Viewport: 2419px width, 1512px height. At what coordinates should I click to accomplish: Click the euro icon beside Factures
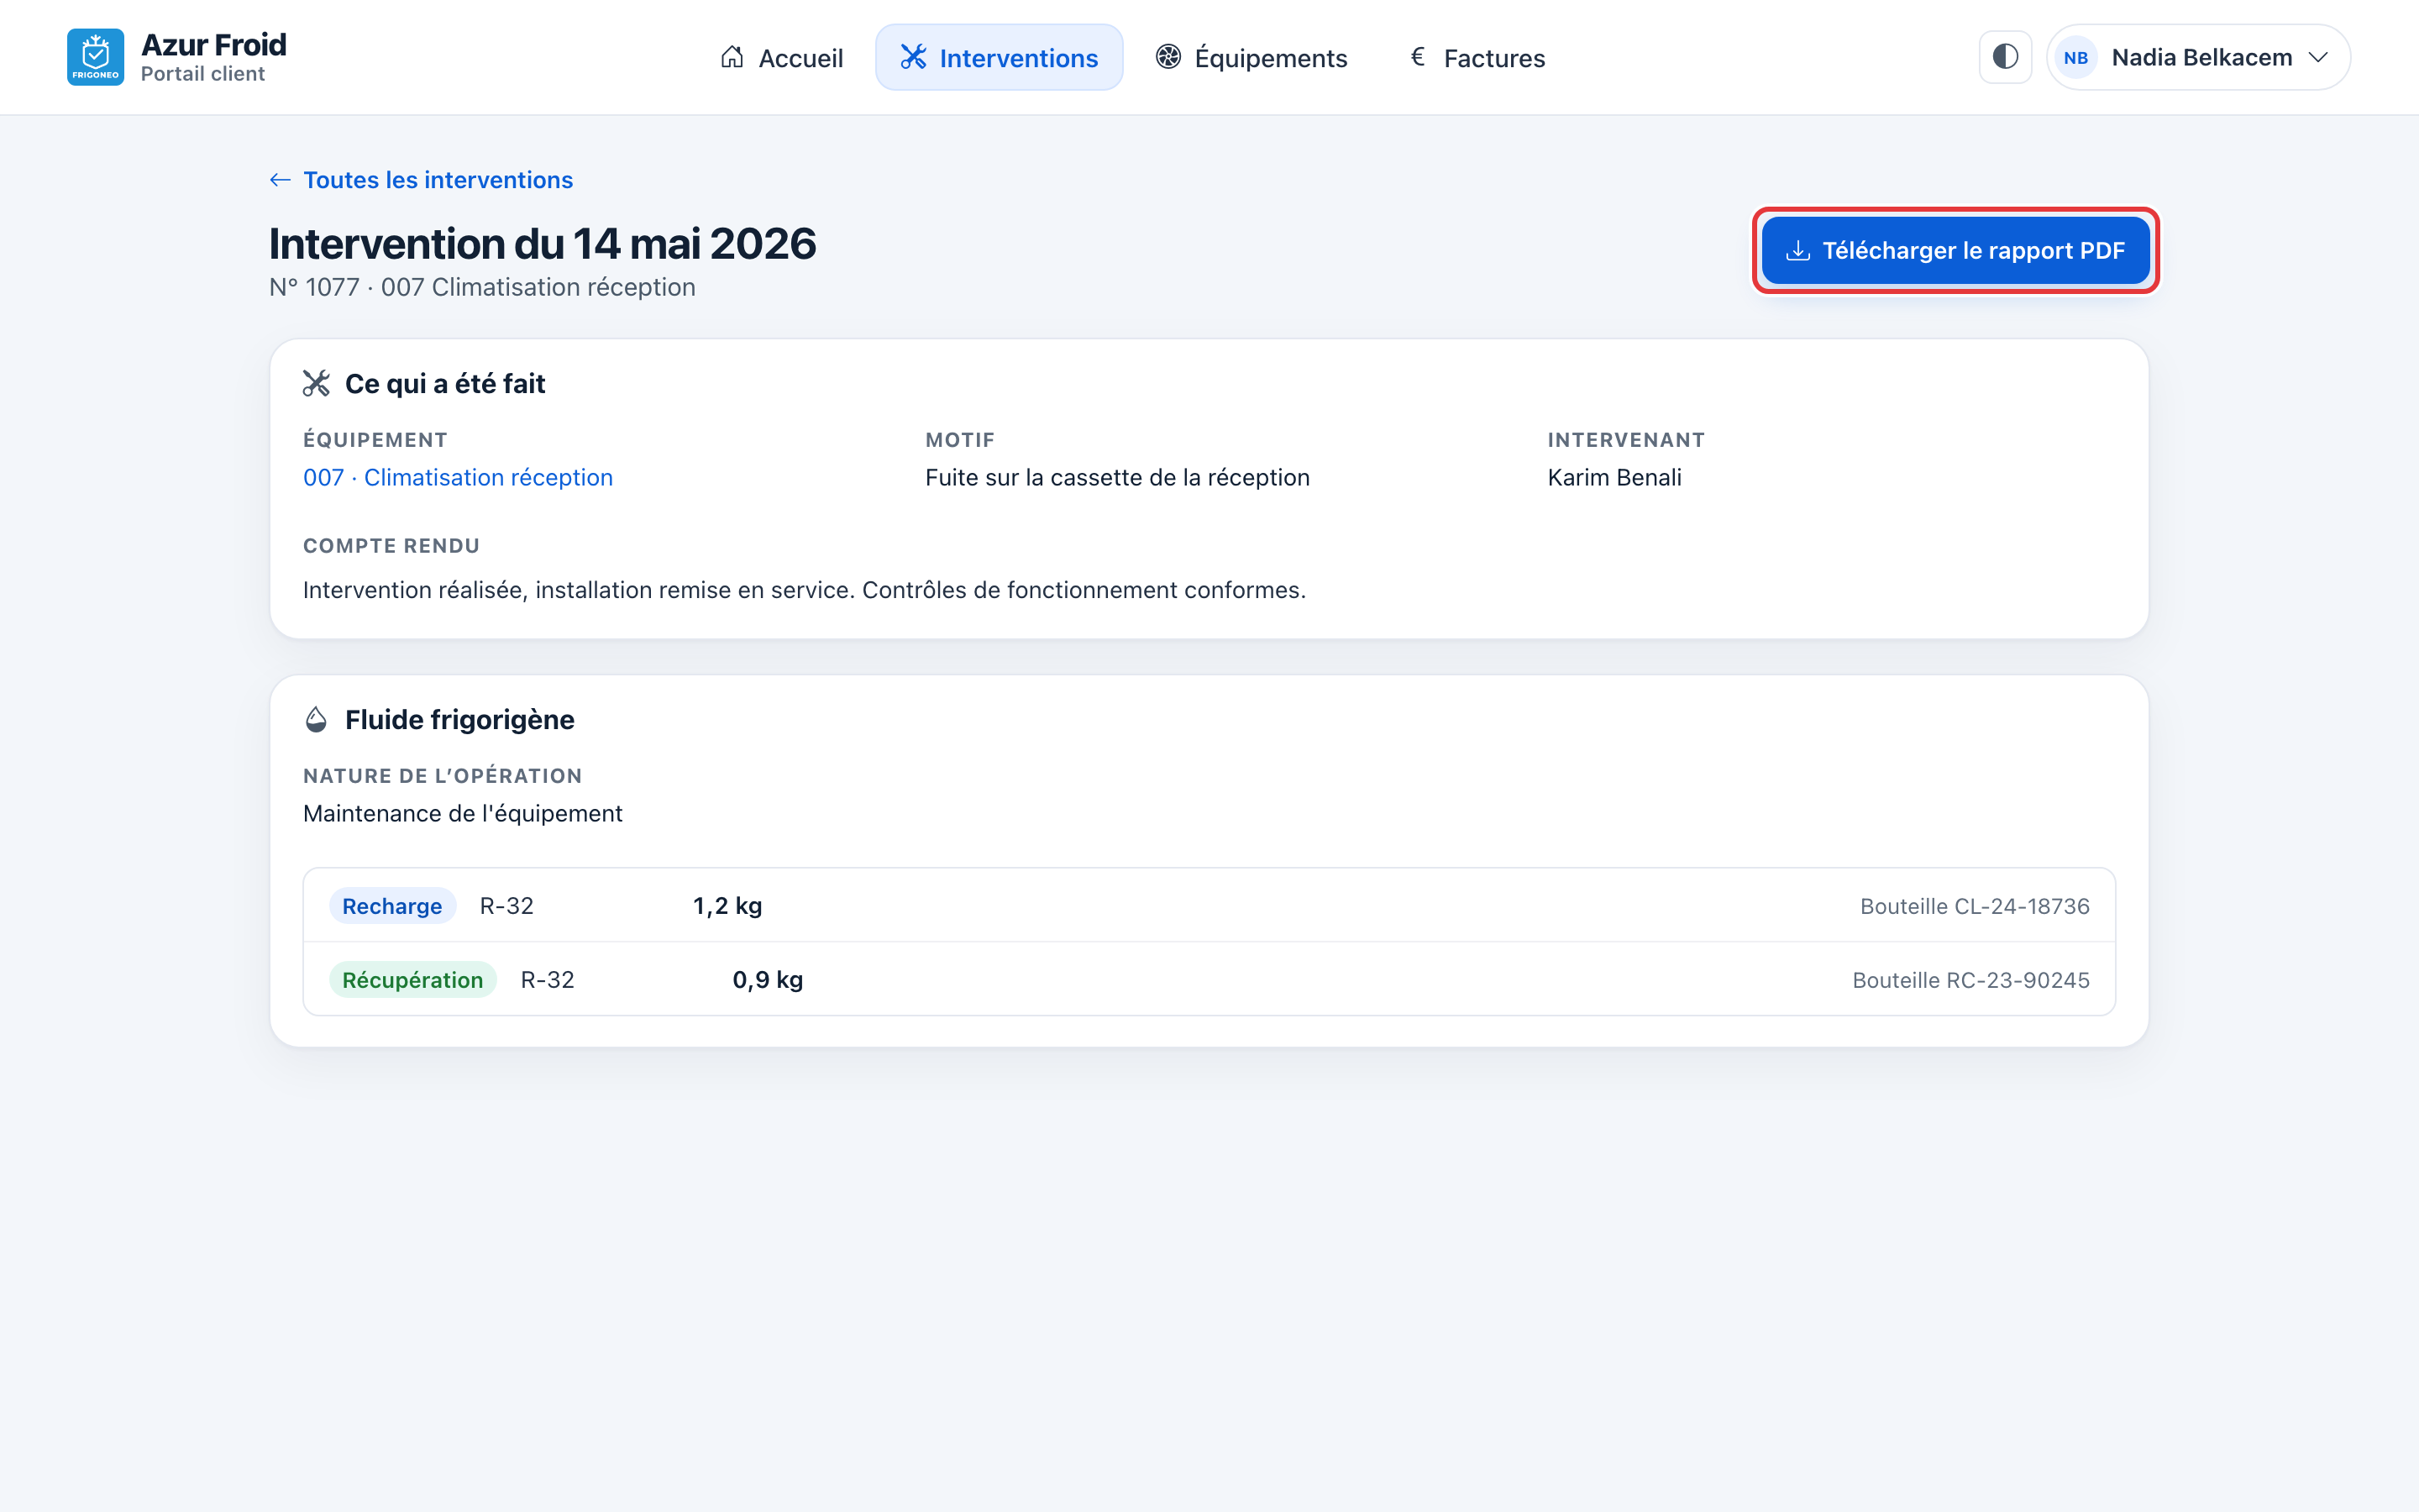coord(1418,57)
